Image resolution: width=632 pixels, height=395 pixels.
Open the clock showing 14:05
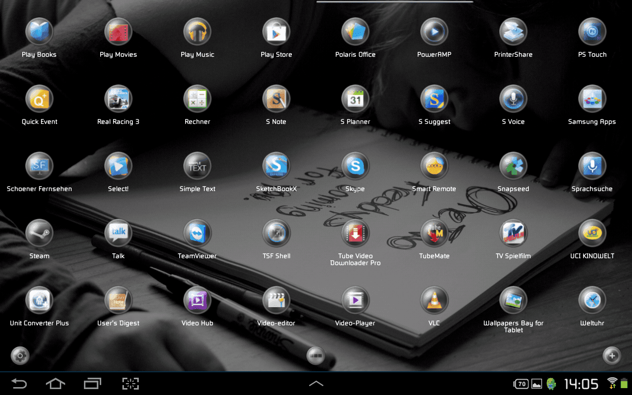pyautogui.click(x=581, y=384)
